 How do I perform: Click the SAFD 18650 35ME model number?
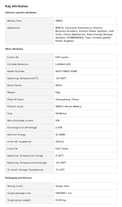tap(66, 71)
